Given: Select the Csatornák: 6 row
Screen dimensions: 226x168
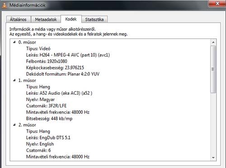Looking at the screenshot, I should click(38, 150).
